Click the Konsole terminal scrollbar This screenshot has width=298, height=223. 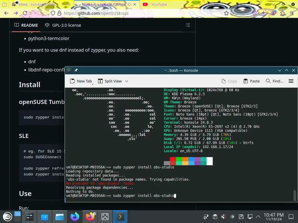[x=295, y=196]
